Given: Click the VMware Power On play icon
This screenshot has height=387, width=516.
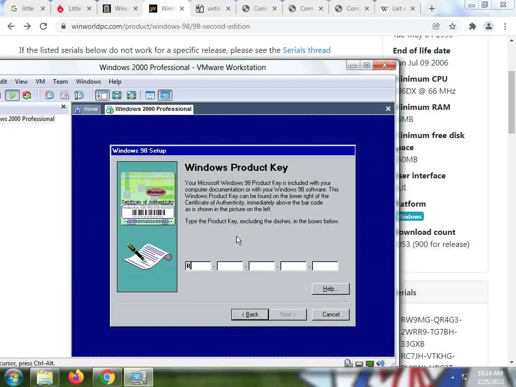Looking at the screenshot, I should click(13, 95).
